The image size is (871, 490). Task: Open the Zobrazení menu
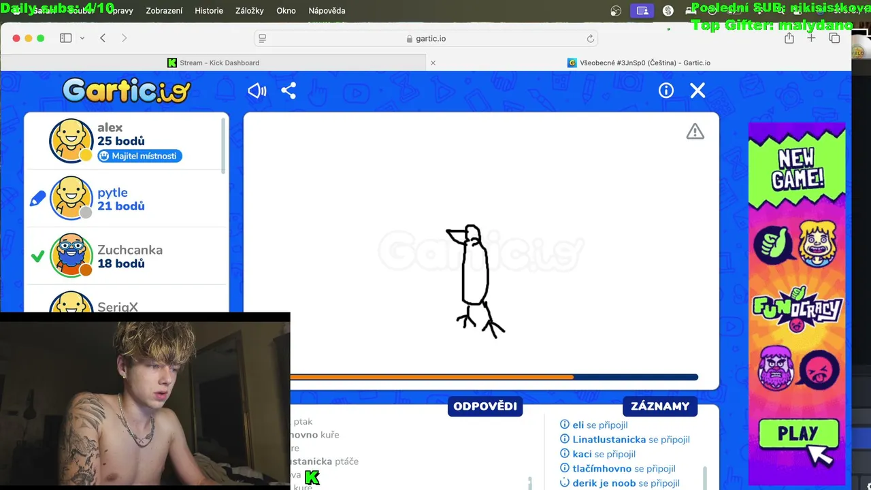click(x=164, y=11)
